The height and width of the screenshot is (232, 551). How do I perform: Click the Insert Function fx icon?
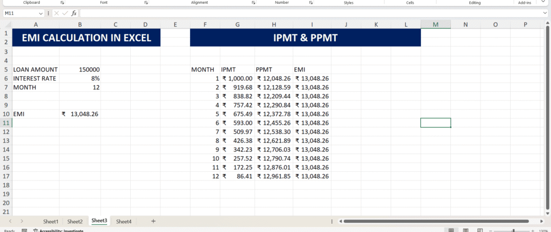click(74, 13)
